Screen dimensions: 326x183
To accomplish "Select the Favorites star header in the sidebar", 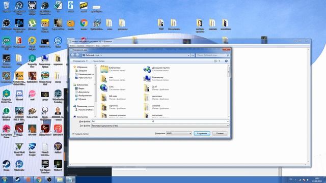I will [80, 67].
